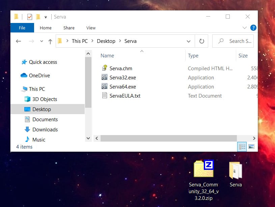The width and height of the screenshot is (275, 207).
Task: Click the horizontal scrollbar thumb in file list
Action: (168, 138)
